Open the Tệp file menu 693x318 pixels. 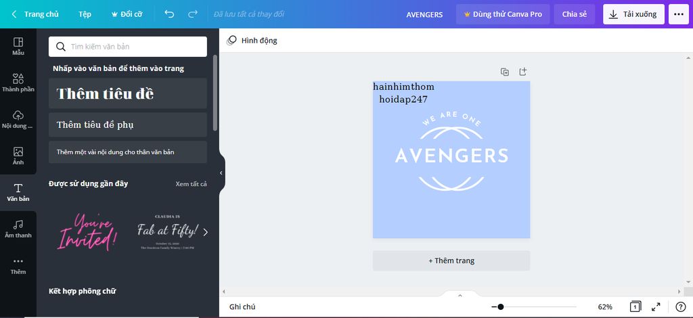[x=85, y=14]
